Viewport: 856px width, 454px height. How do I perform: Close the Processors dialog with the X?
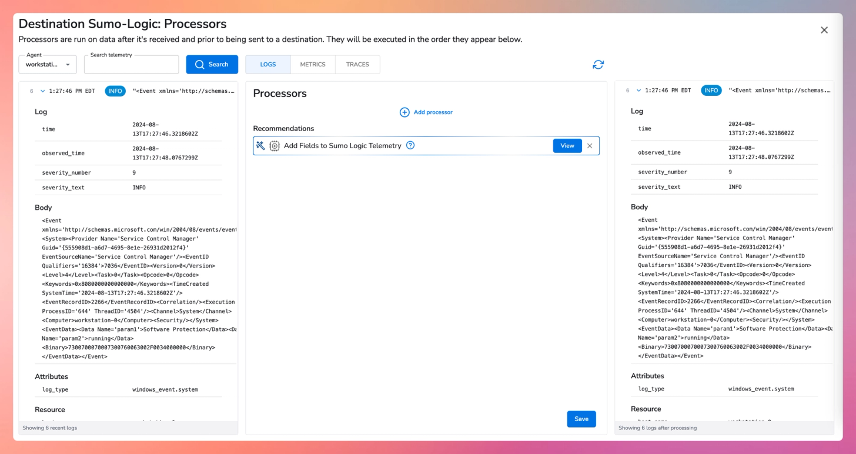tap(824, 30)
